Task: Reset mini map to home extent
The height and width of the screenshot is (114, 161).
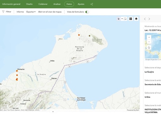Action: pyautogui.click(x=149, y=47)
